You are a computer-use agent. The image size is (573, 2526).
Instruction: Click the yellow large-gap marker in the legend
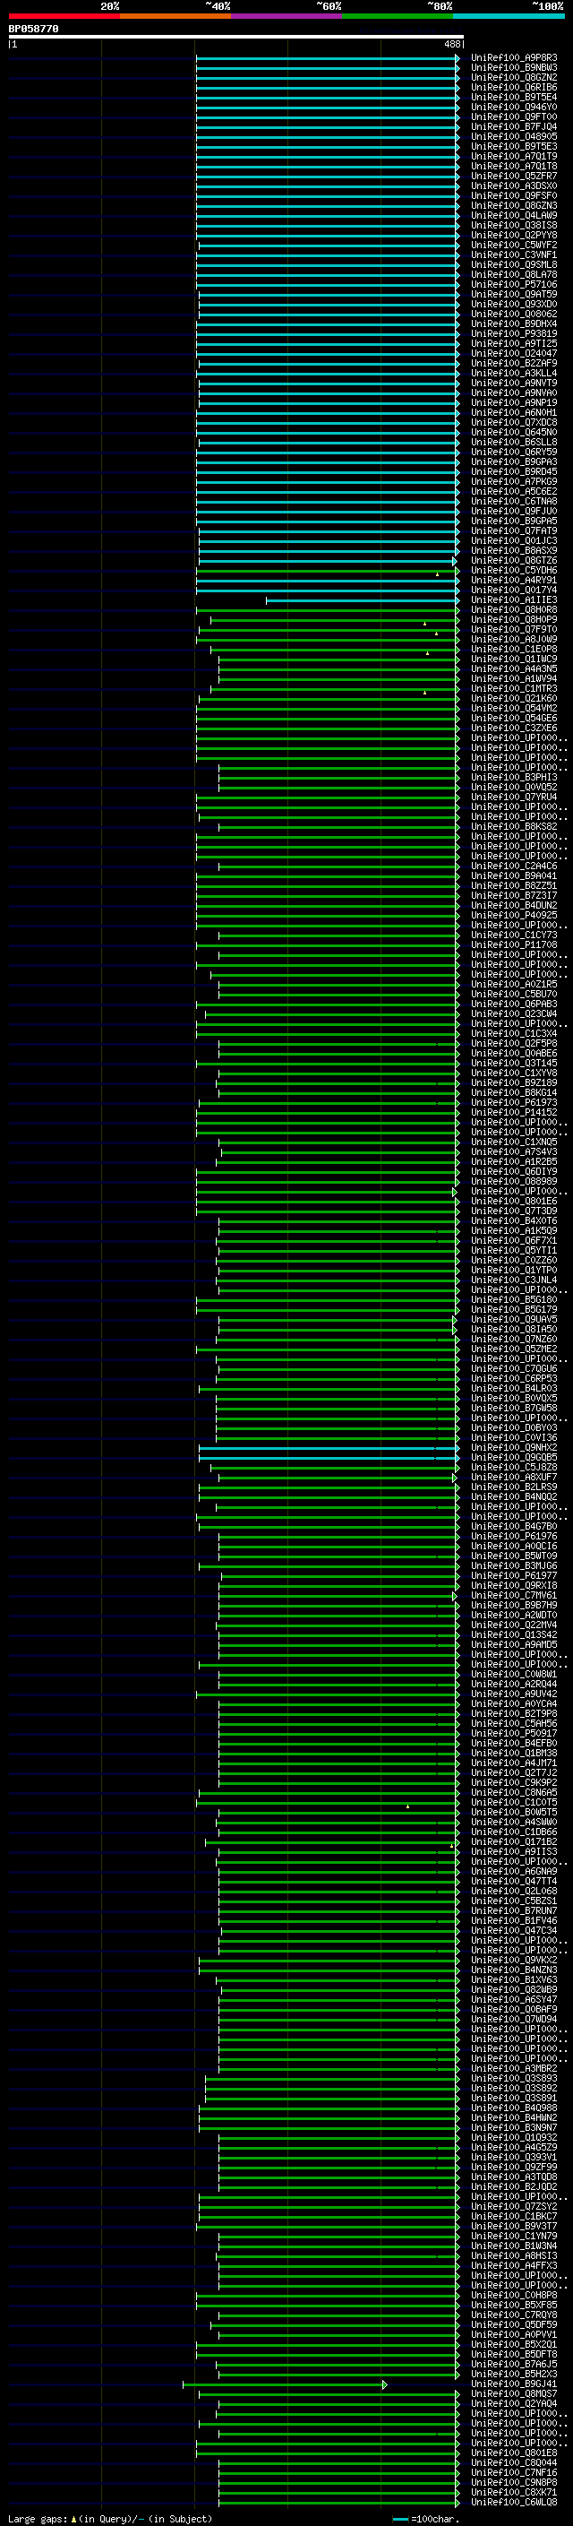point(73,2518)
